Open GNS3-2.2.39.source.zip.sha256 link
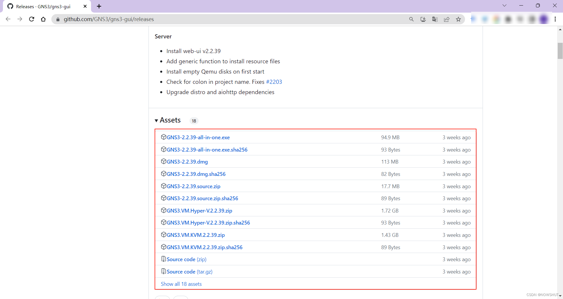The image size is (563, 299). click(x=202, y=198)
